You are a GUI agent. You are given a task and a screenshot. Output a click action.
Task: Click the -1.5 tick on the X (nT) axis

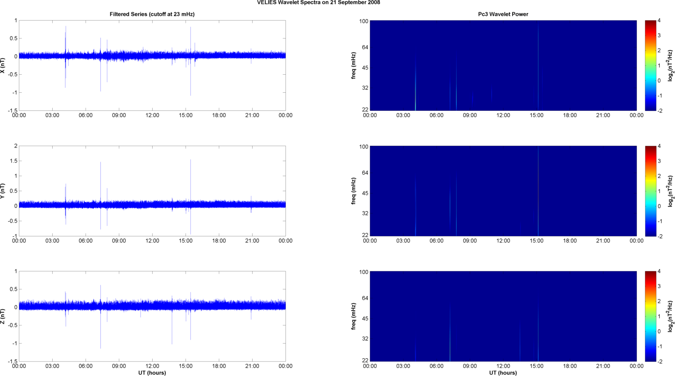point(13,110)
